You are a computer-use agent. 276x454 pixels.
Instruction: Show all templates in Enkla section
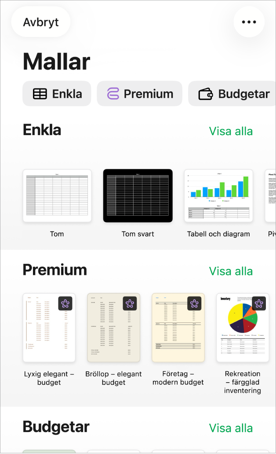[x=231, y=131]
